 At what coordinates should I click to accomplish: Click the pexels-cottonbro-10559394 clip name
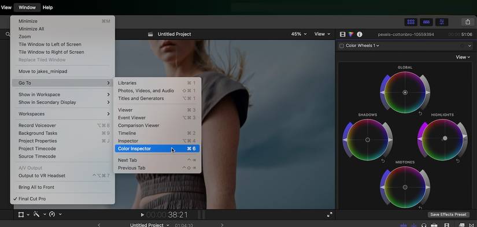tap(406, 34)
